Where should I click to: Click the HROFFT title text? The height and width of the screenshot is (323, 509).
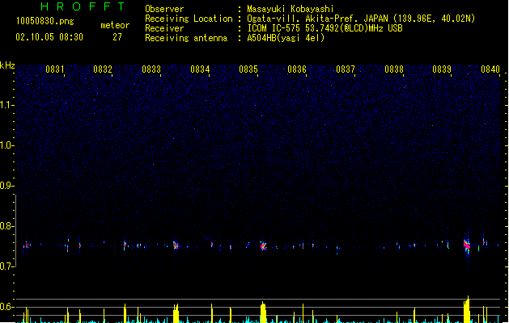tap(83, 6)
